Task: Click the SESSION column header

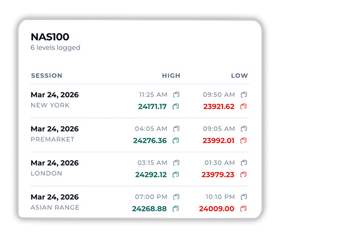Action: pos(47,76)
